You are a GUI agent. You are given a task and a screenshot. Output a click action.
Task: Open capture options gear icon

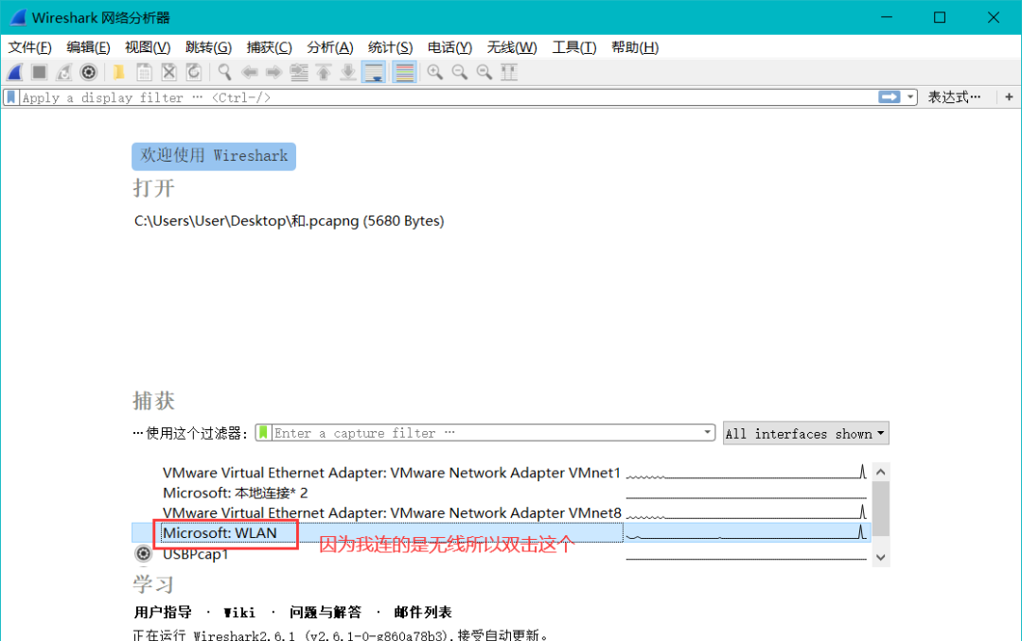click(x=89, y=72)
